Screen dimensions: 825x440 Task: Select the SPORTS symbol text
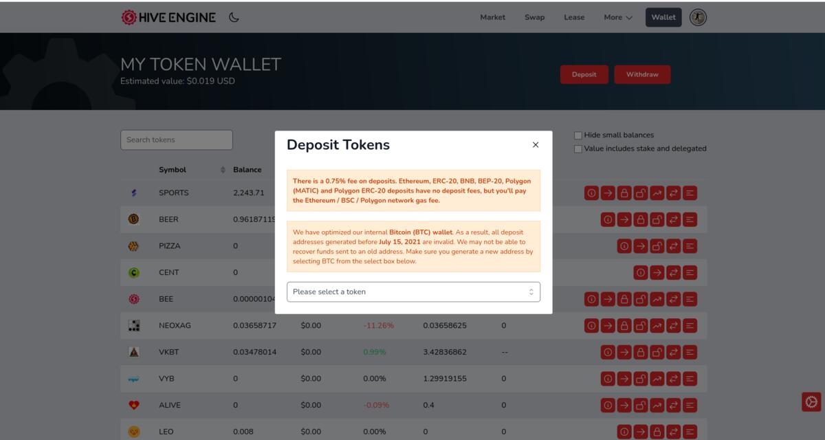pyautogui.click(x=174, y=193)
